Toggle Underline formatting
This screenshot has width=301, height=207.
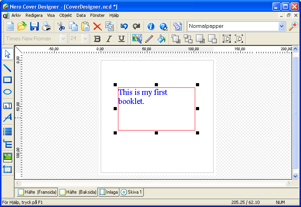tap(121, 39)
